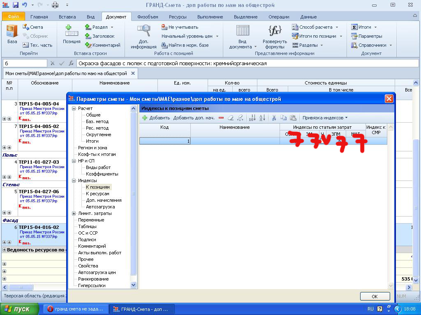Click the copy icon in dialog toolbar
This screenshot has width=421, height=315.
[283, 118]
